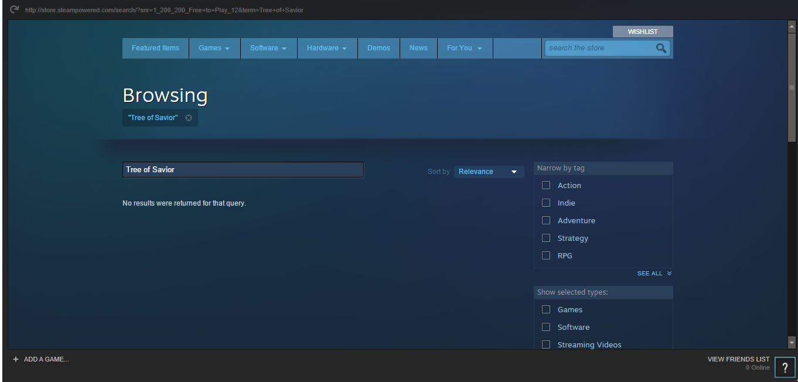Click the plus icon beside Add a Game
Image resolution: width=798 pixels, height=382 pixels.
click(16, 359)
